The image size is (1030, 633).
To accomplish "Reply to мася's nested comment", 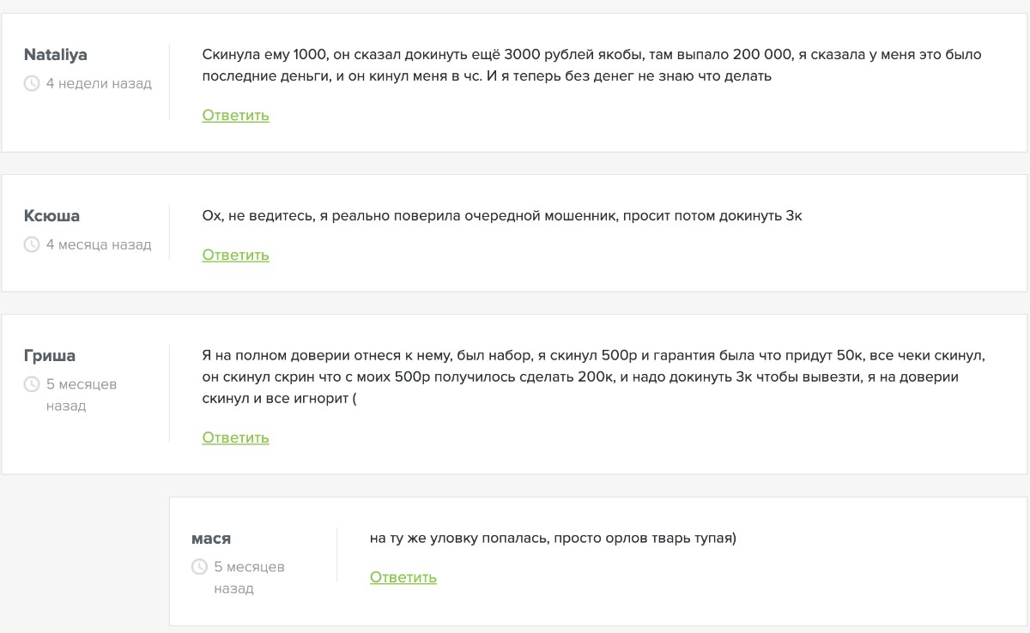I will point(403,577).
